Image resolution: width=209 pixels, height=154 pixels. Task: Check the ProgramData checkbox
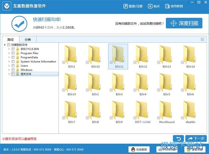point(13,57)
